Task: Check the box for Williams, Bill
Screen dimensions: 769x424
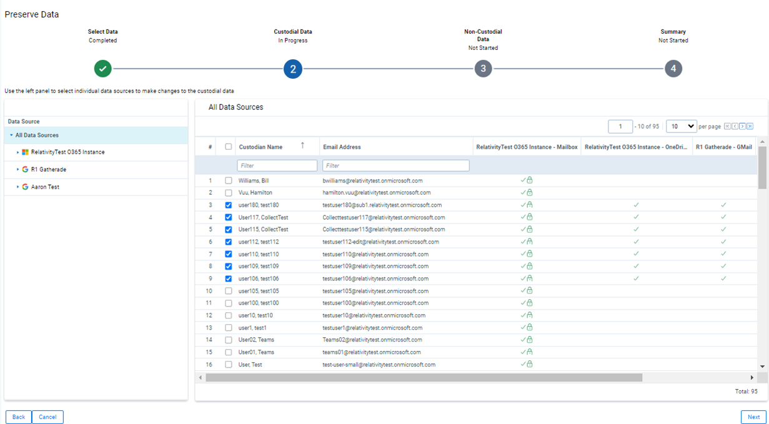Action: pos(228,180)
